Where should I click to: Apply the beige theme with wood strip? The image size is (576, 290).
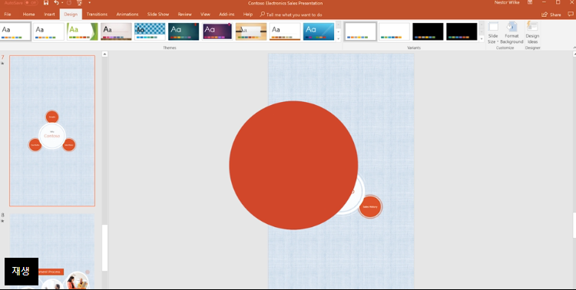pyautogui.click(x=116, y=31)
